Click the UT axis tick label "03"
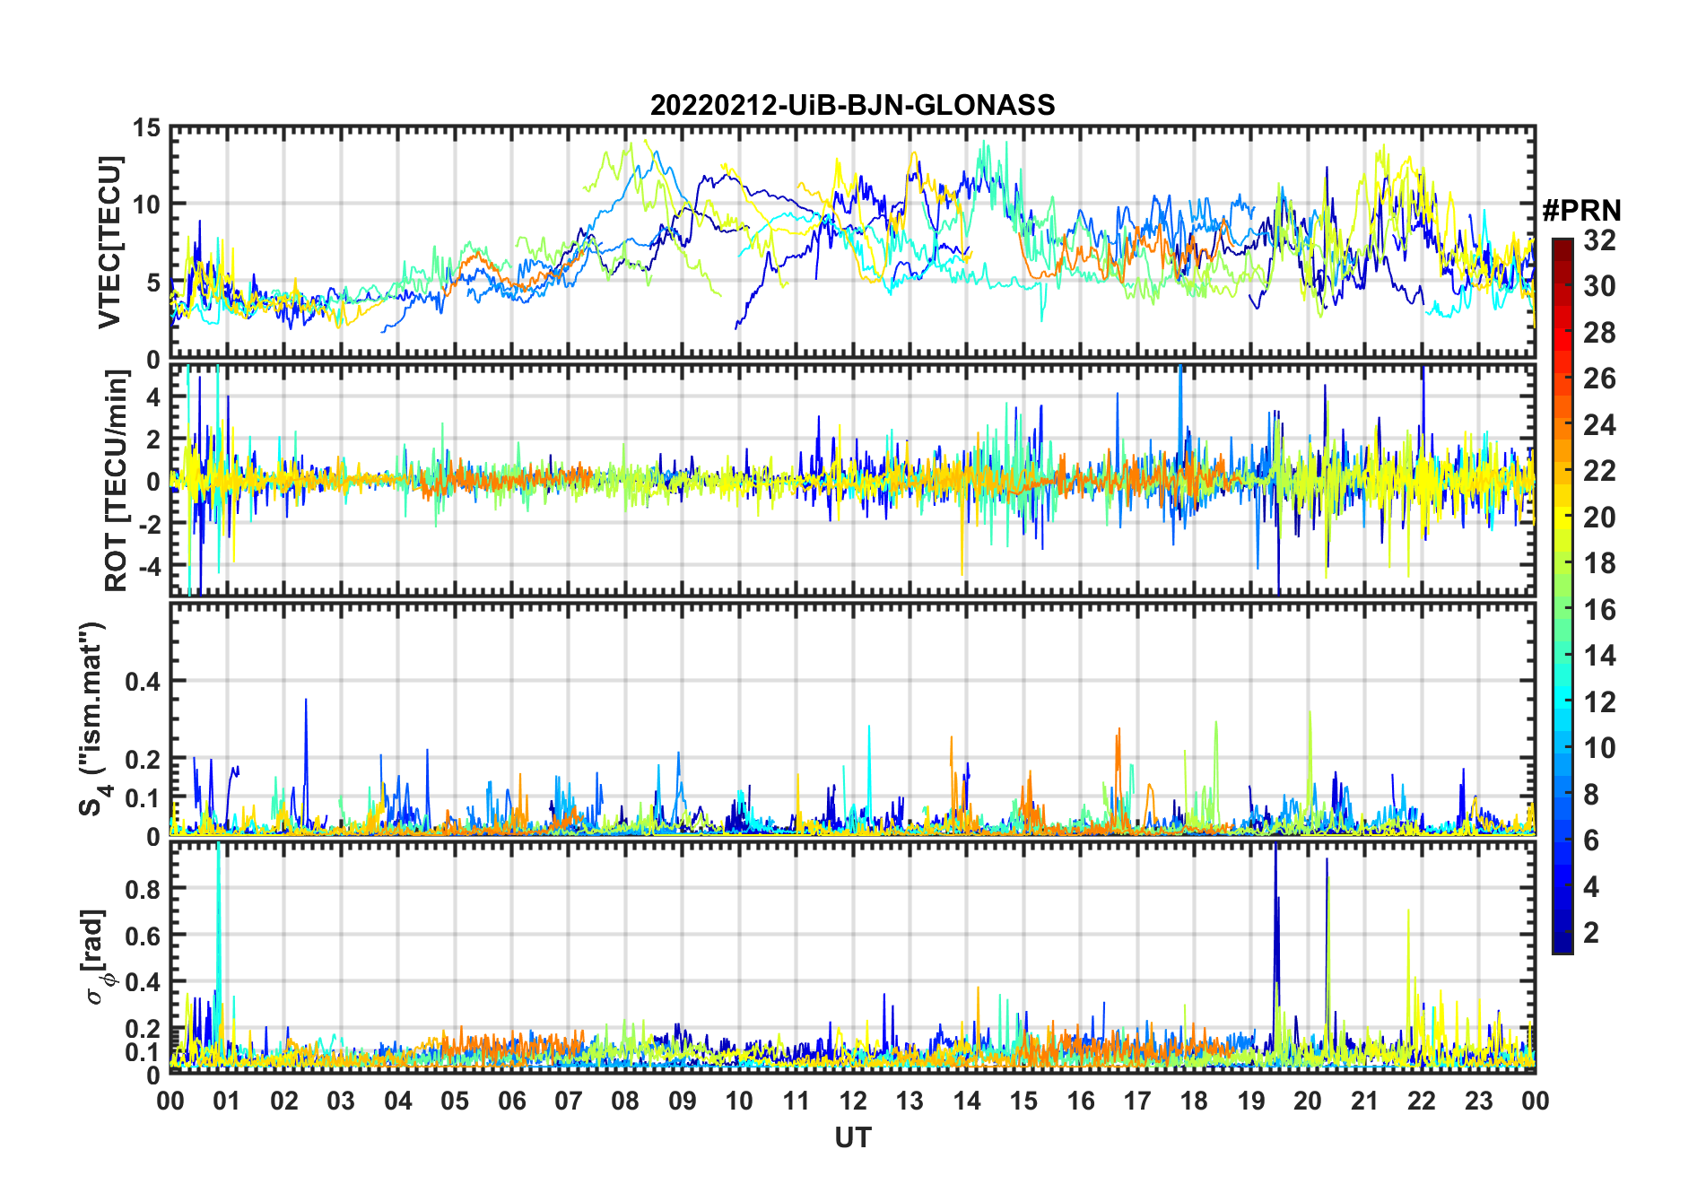Viewport: 1706px width, 1193px height. click(341, 1101)
